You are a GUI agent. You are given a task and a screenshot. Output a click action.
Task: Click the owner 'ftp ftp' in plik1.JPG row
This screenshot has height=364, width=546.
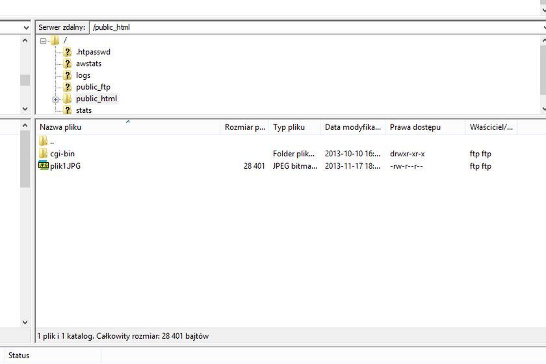click(480, 166)
